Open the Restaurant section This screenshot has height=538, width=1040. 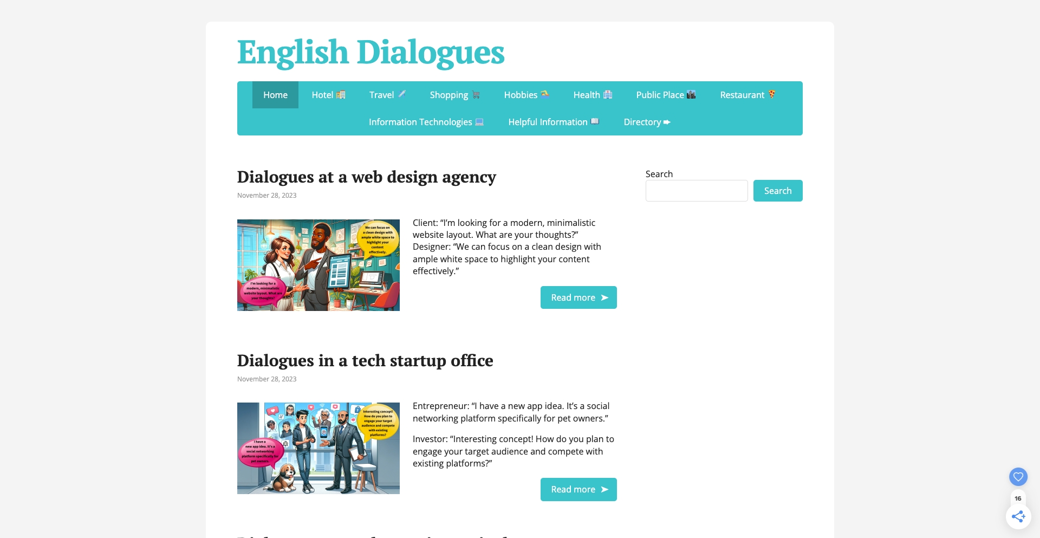746,95
